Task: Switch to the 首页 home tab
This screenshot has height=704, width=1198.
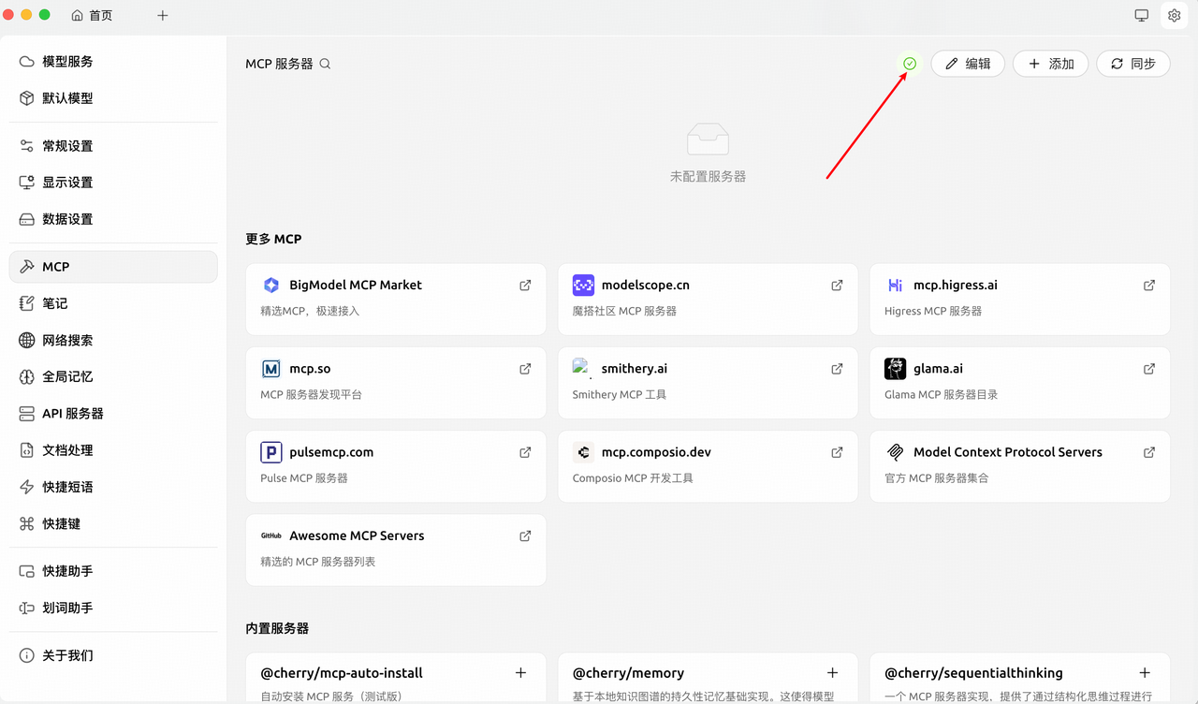Action: [x=93, y=15]
